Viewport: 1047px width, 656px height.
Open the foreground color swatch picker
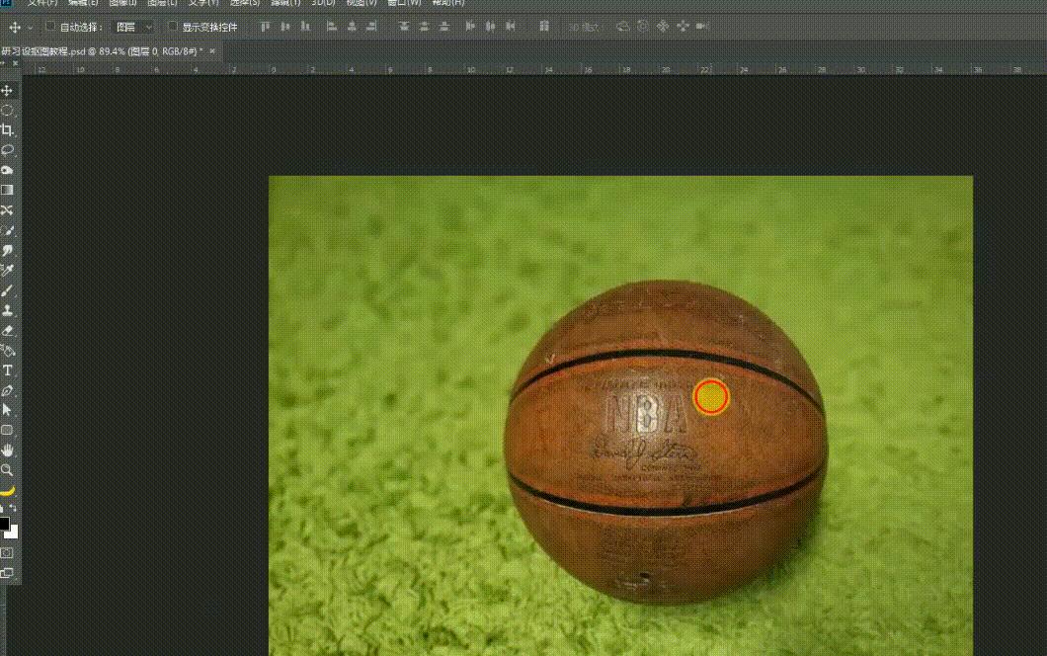[7, 524]
